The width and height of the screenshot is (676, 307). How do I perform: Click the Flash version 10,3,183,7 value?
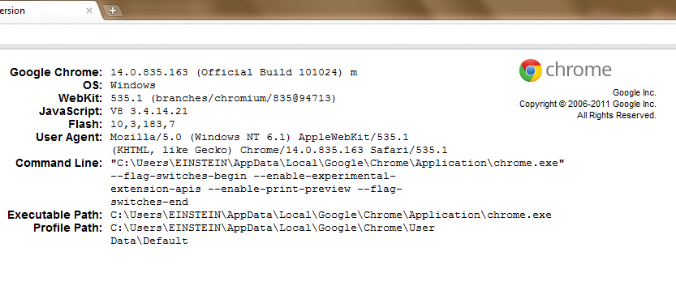click(x=142, y=125)
